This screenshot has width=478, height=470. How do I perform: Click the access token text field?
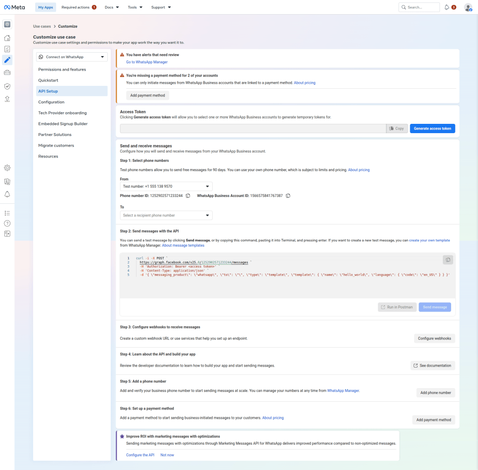(x=253, y=128)
